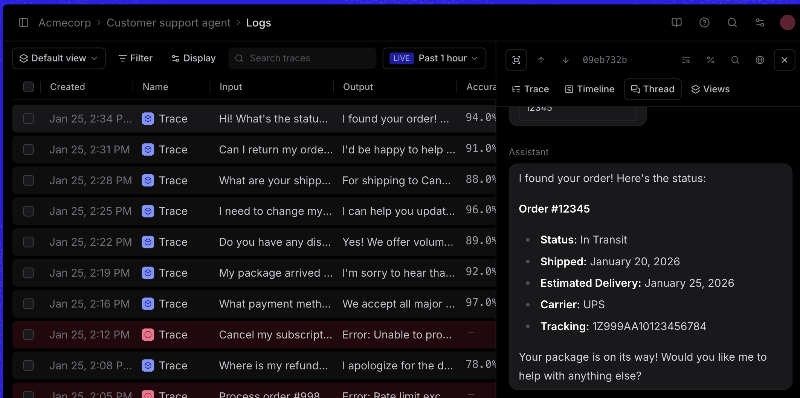Click the percentage icon in the trace panel

pos(710,60)
